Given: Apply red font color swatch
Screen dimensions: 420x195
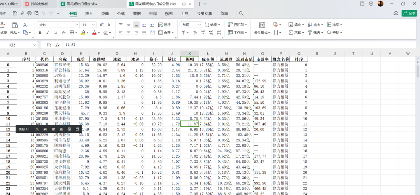Looking at the screenshot, I should pyautogui.click(x=94, y=32).
